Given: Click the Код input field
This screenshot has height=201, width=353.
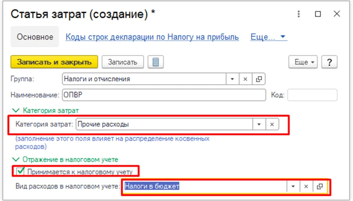Looking at the screenshot, I should (x=312, y=95).
